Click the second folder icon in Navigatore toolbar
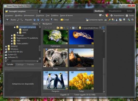This screenshot has height=101, width=138. [62, 28]
